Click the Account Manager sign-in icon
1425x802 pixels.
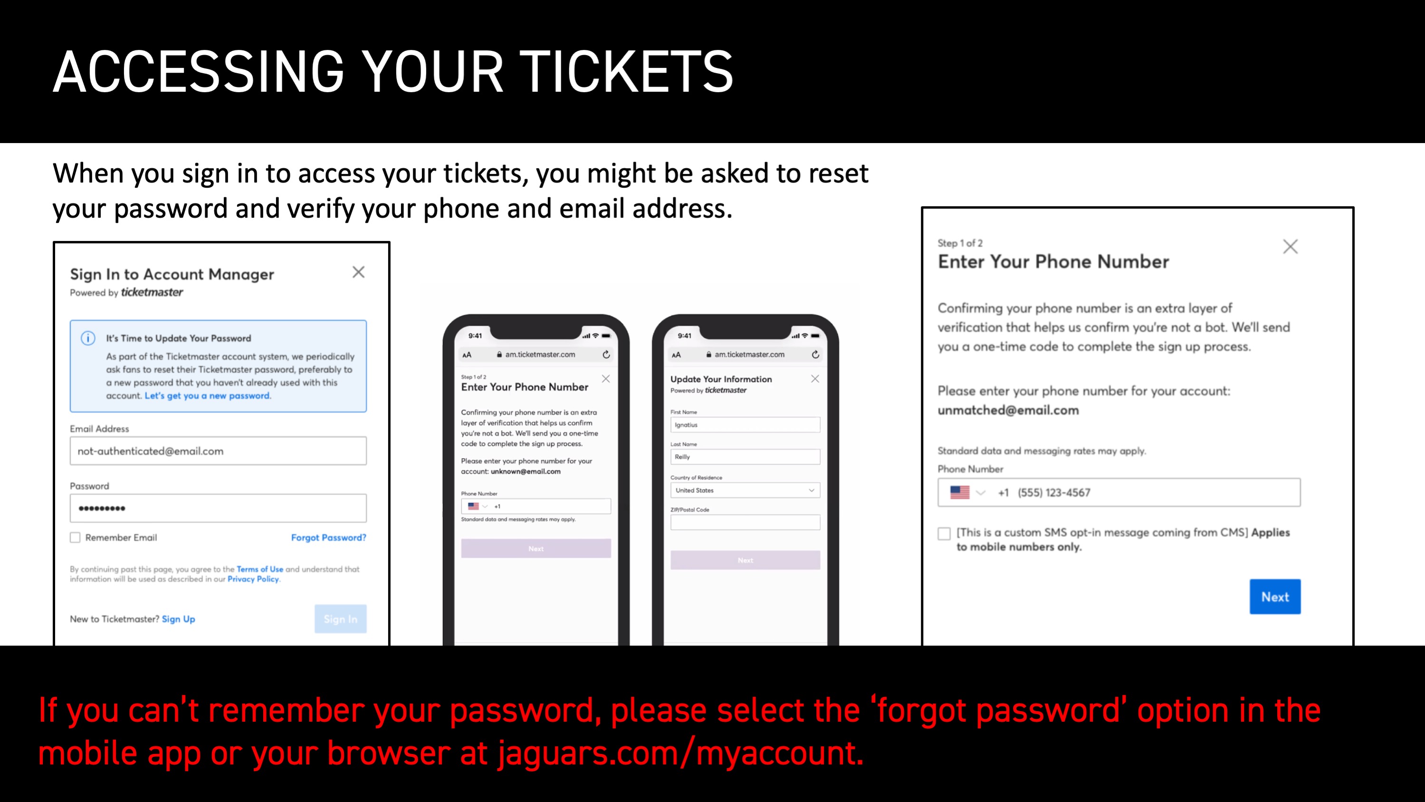coord(342,618)
